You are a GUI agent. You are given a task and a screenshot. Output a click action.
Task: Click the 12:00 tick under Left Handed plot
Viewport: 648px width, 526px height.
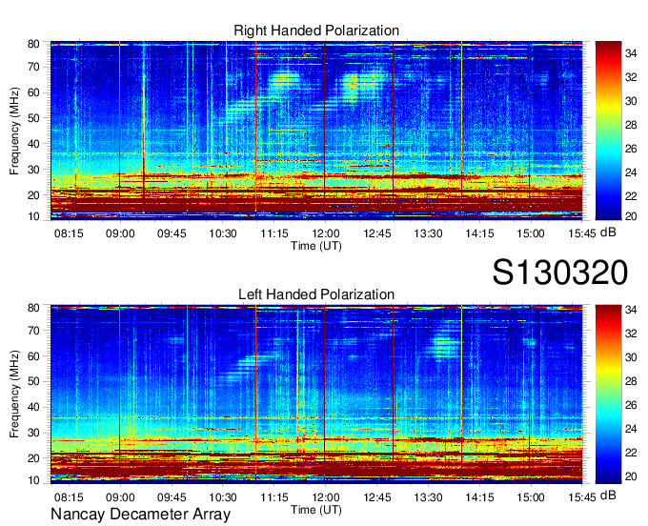pyautogui.click(x=326, y=497)
